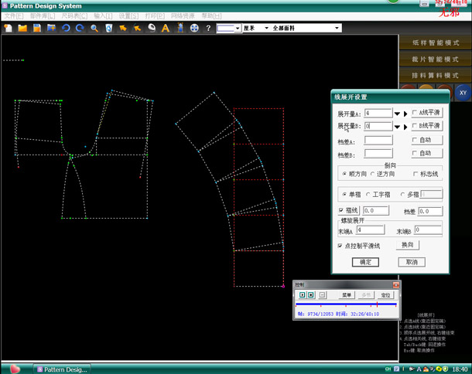Viewport: 472px width, 374px height.
Task: Click the start button on taskbar
Action: 15,369
